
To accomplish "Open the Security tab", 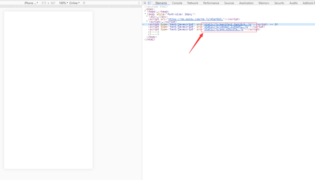I will click(x=279, y=3).
